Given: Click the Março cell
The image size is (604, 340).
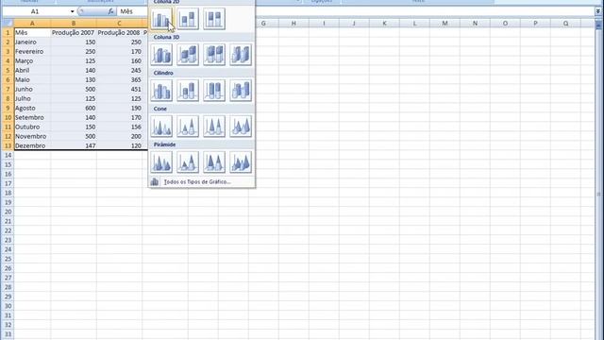Looking at the screenshot, I should (32, 60).
